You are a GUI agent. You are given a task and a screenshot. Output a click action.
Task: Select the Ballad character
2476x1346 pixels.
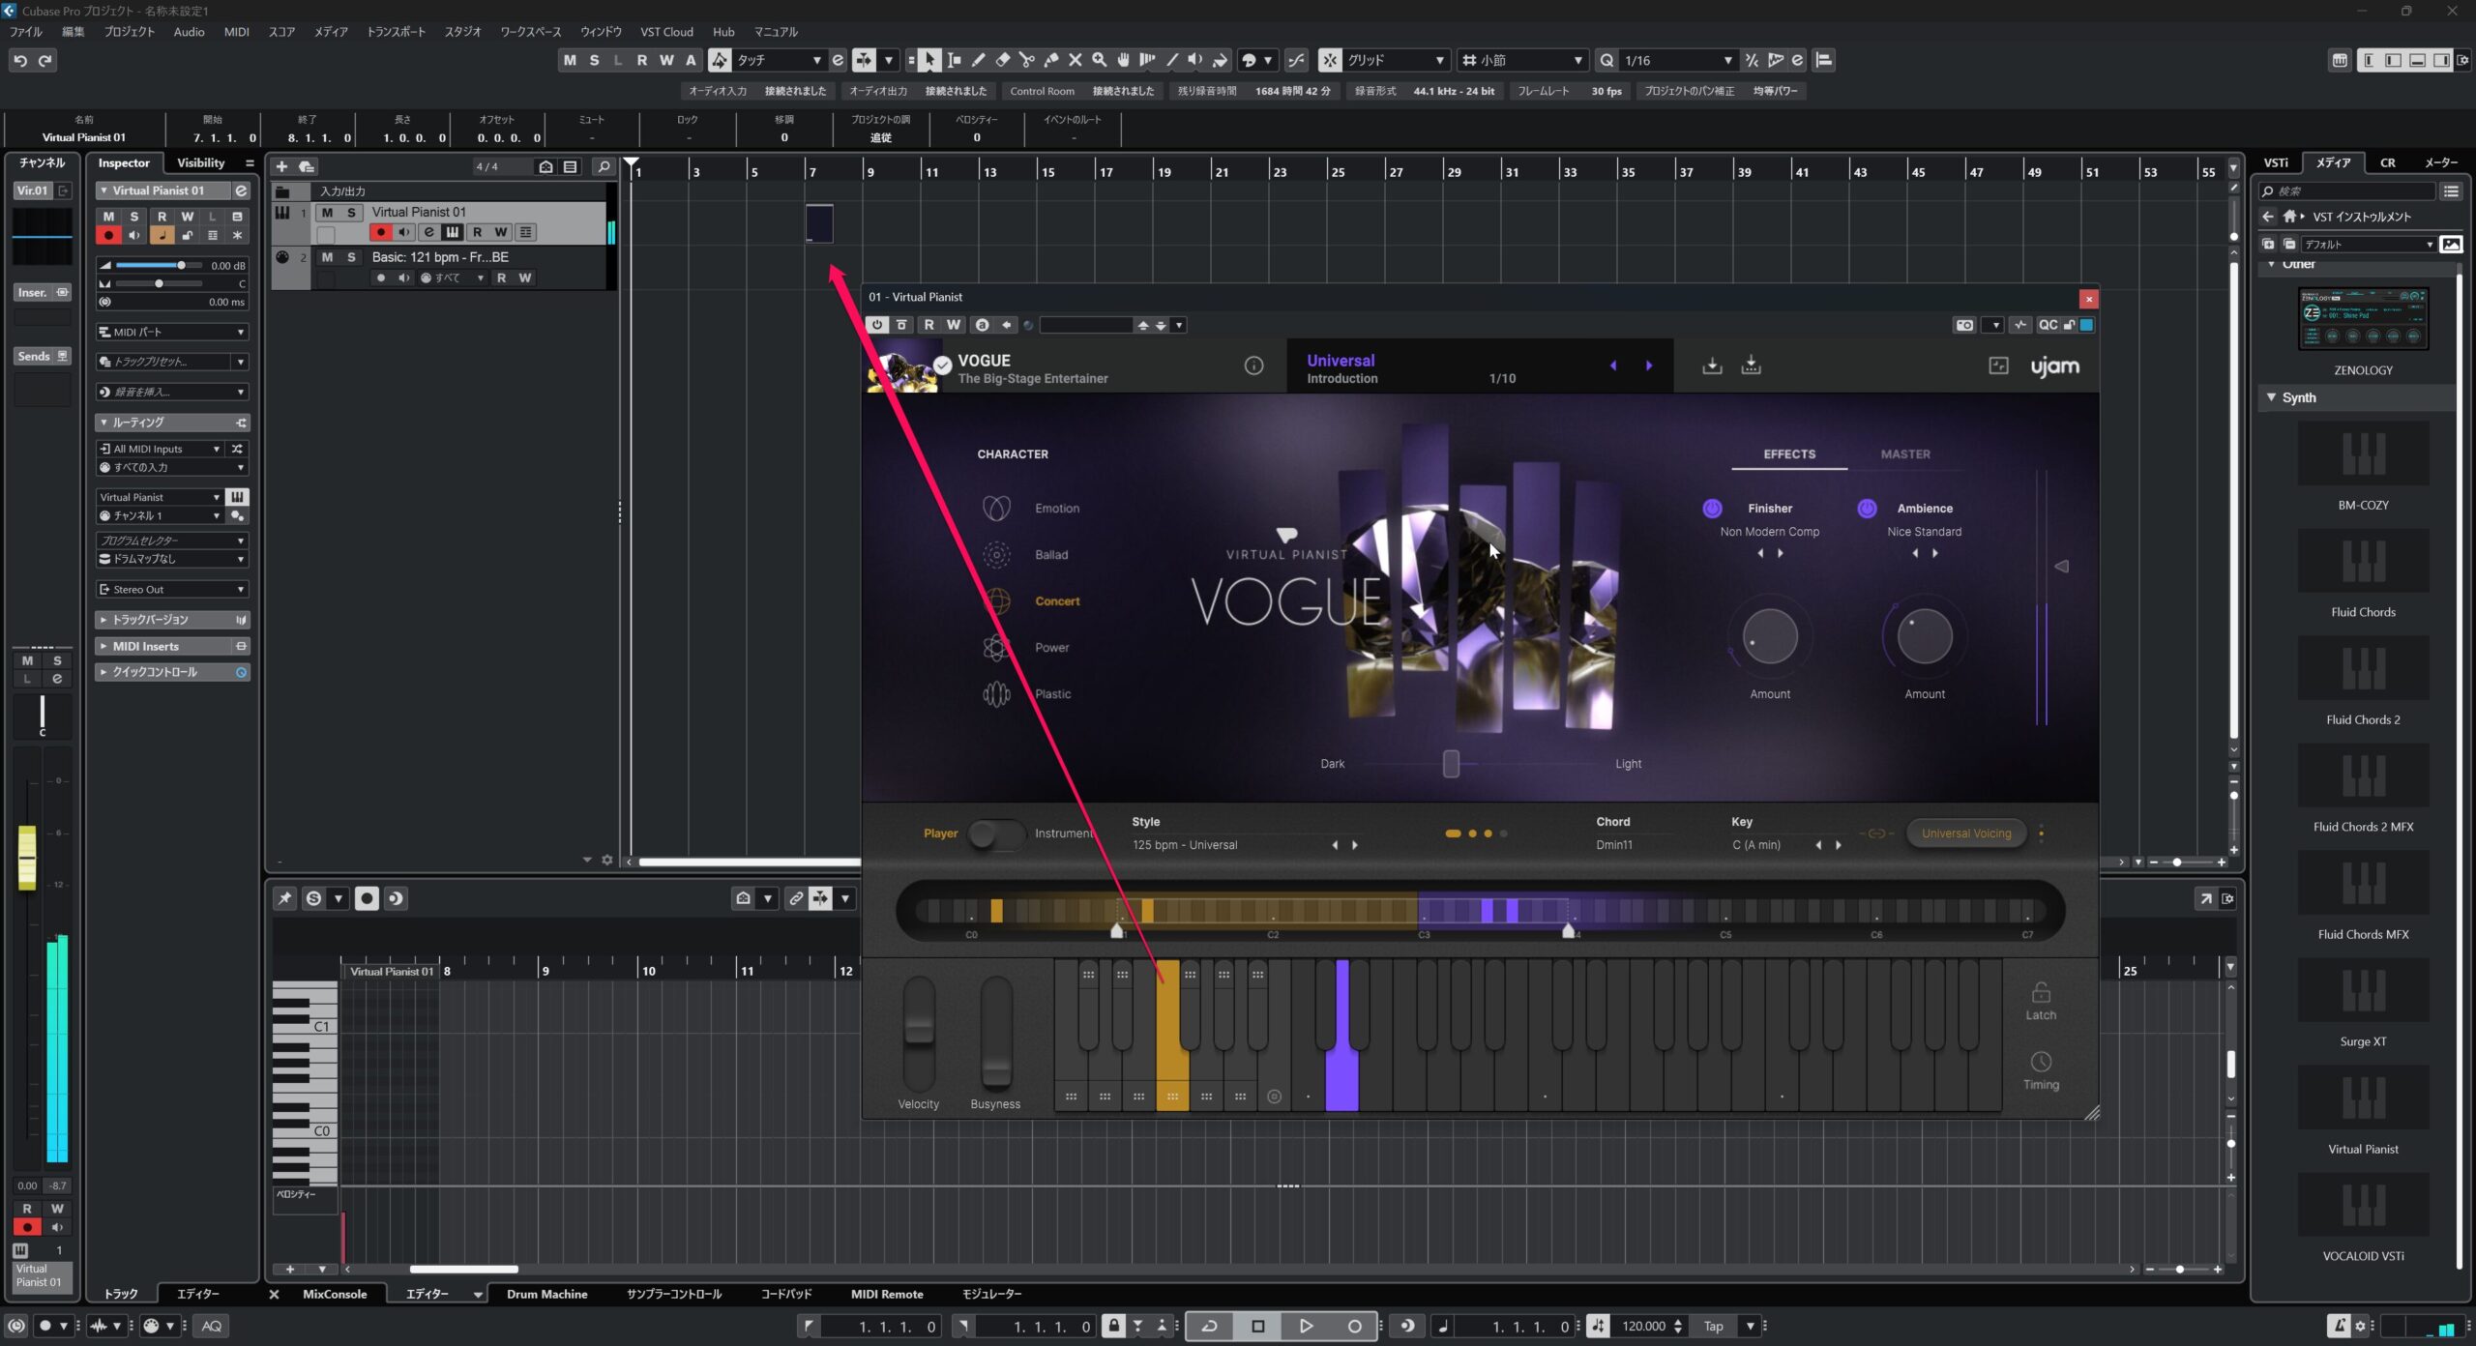coord(1050,554)
